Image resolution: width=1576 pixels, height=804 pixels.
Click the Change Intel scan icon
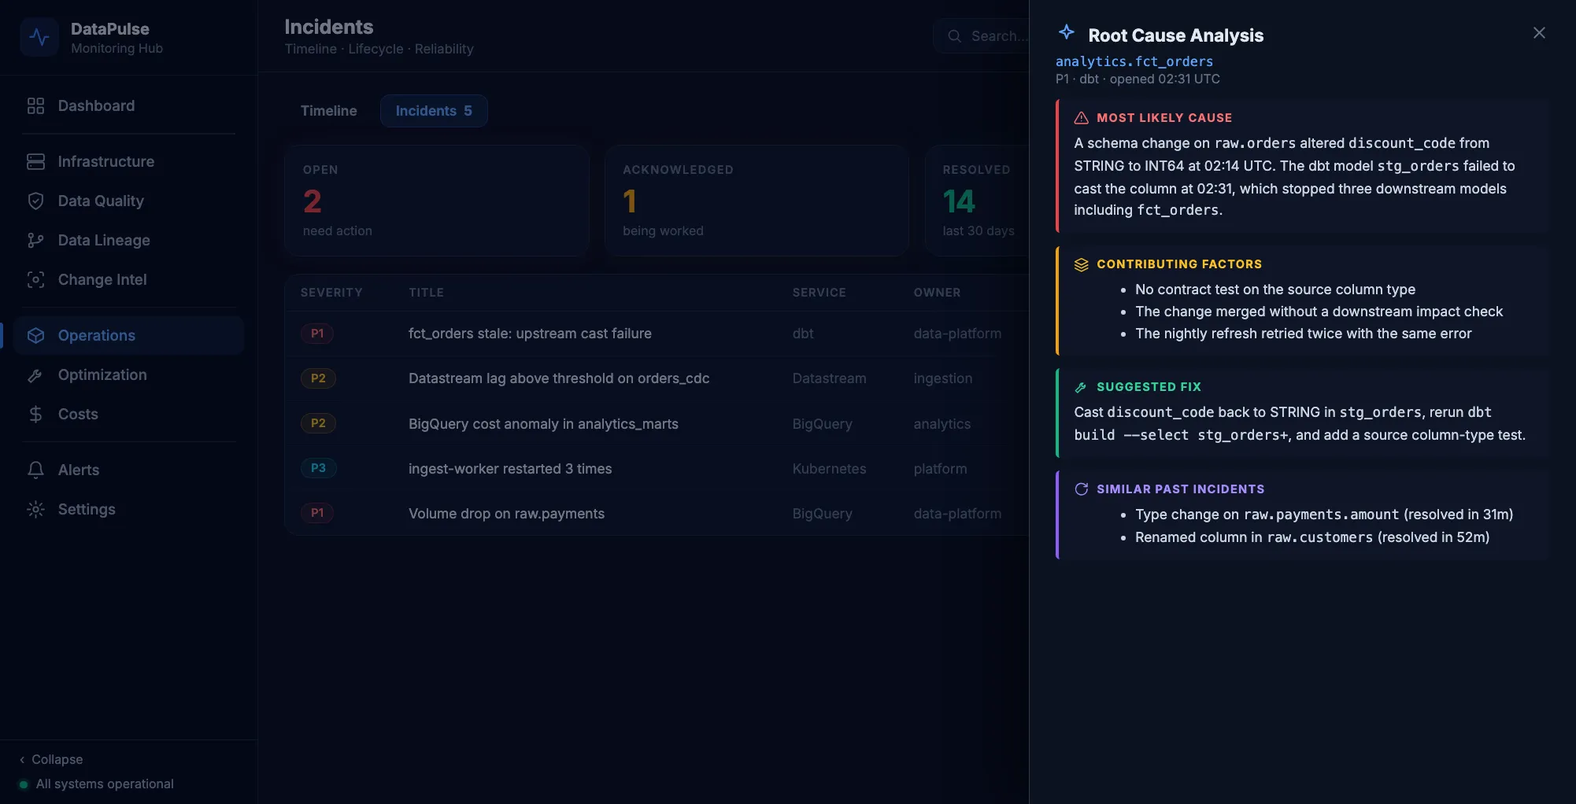(x=35, y=279)
